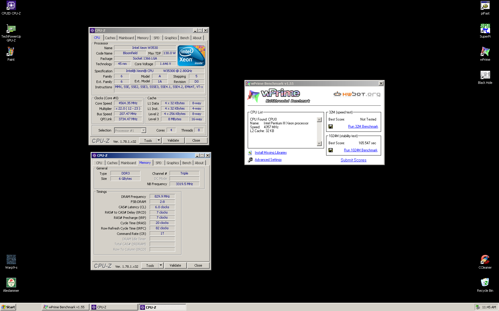Click Close button in Memory CPU-Z window
This screenshot has width=499, height=311.
(198, 265)
